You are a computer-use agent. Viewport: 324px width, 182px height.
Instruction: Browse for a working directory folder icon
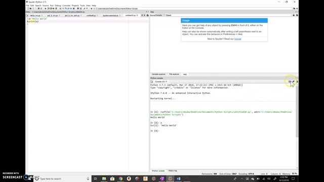[x=294, y=9]
